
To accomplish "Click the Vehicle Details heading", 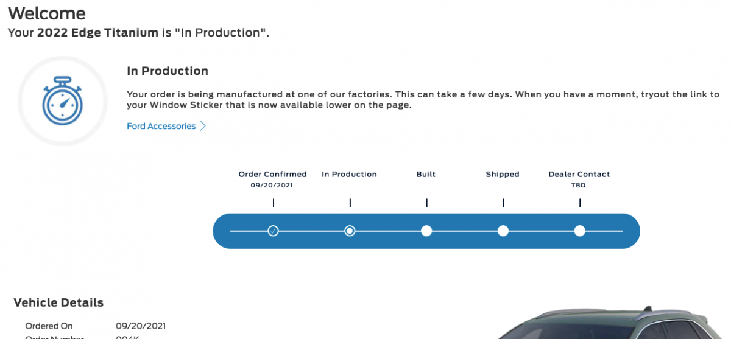I will pos(58,302).
